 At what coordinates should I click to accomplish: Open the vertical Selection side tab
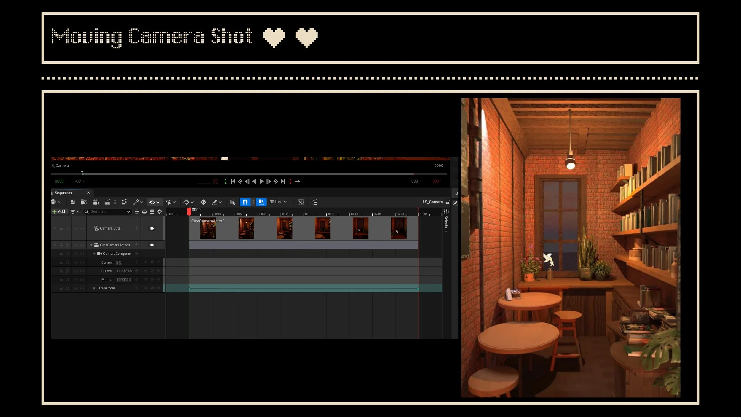pos(446,223)
